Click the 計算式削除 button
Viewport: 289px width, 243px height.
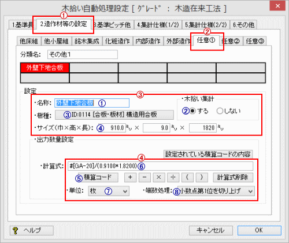(x=233, y=177)
